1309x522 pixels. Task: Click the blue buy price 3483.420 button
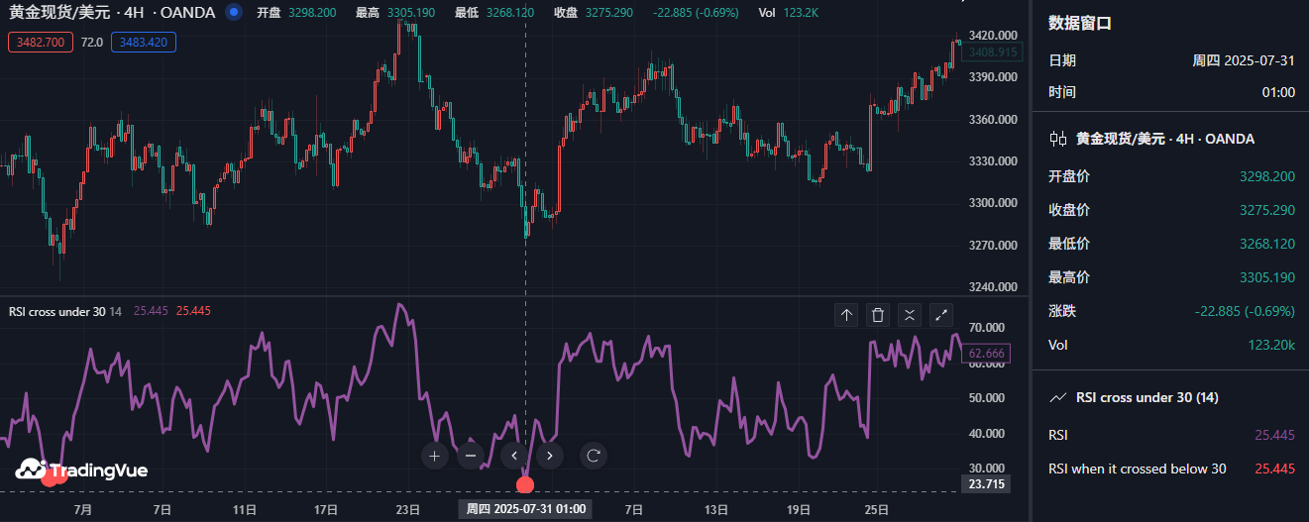coord(144,43)
